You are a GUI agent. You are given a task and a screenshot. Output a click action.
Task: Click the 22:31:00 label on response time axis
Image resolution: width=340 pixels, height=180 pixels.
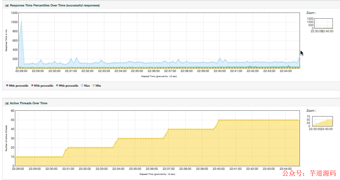click(x=71, y=71)
